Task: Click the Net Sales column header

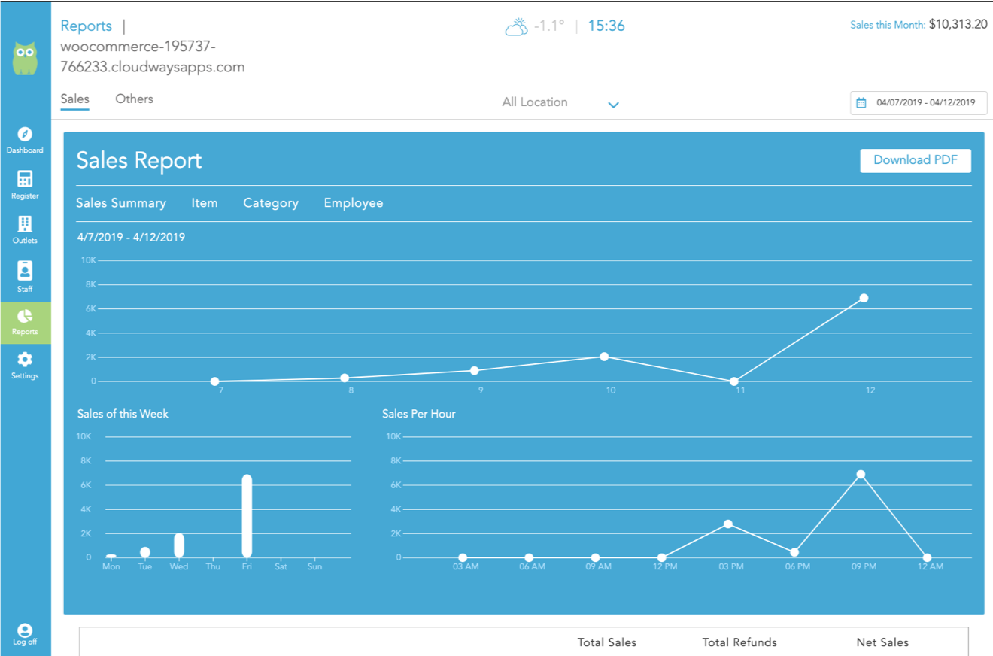Action: click(882, 642)
